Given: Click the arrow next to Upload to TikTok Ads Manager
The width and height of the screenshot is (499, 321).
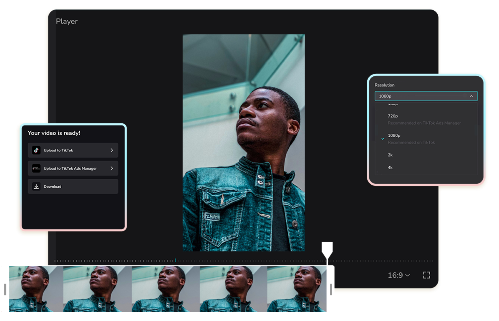Looking at the screenshot, I should point(112,168).
